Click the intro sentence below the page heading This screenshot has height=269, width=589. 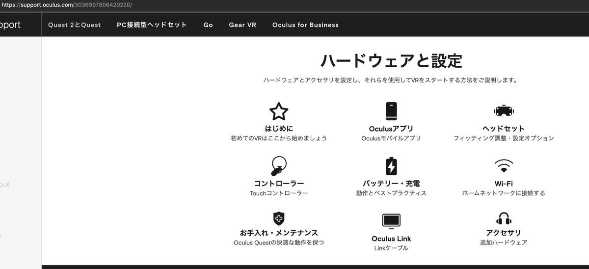(391, 80)
